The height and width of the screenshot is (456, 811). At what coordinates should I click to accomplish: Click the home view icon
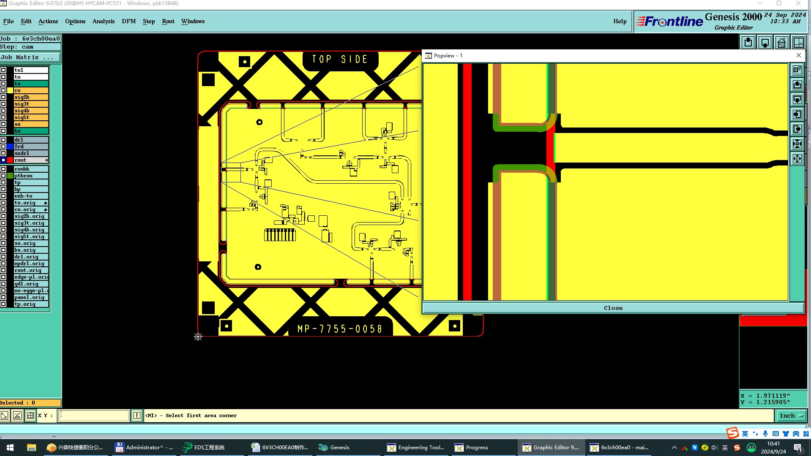pyautogui.click(x=782, y=43)
